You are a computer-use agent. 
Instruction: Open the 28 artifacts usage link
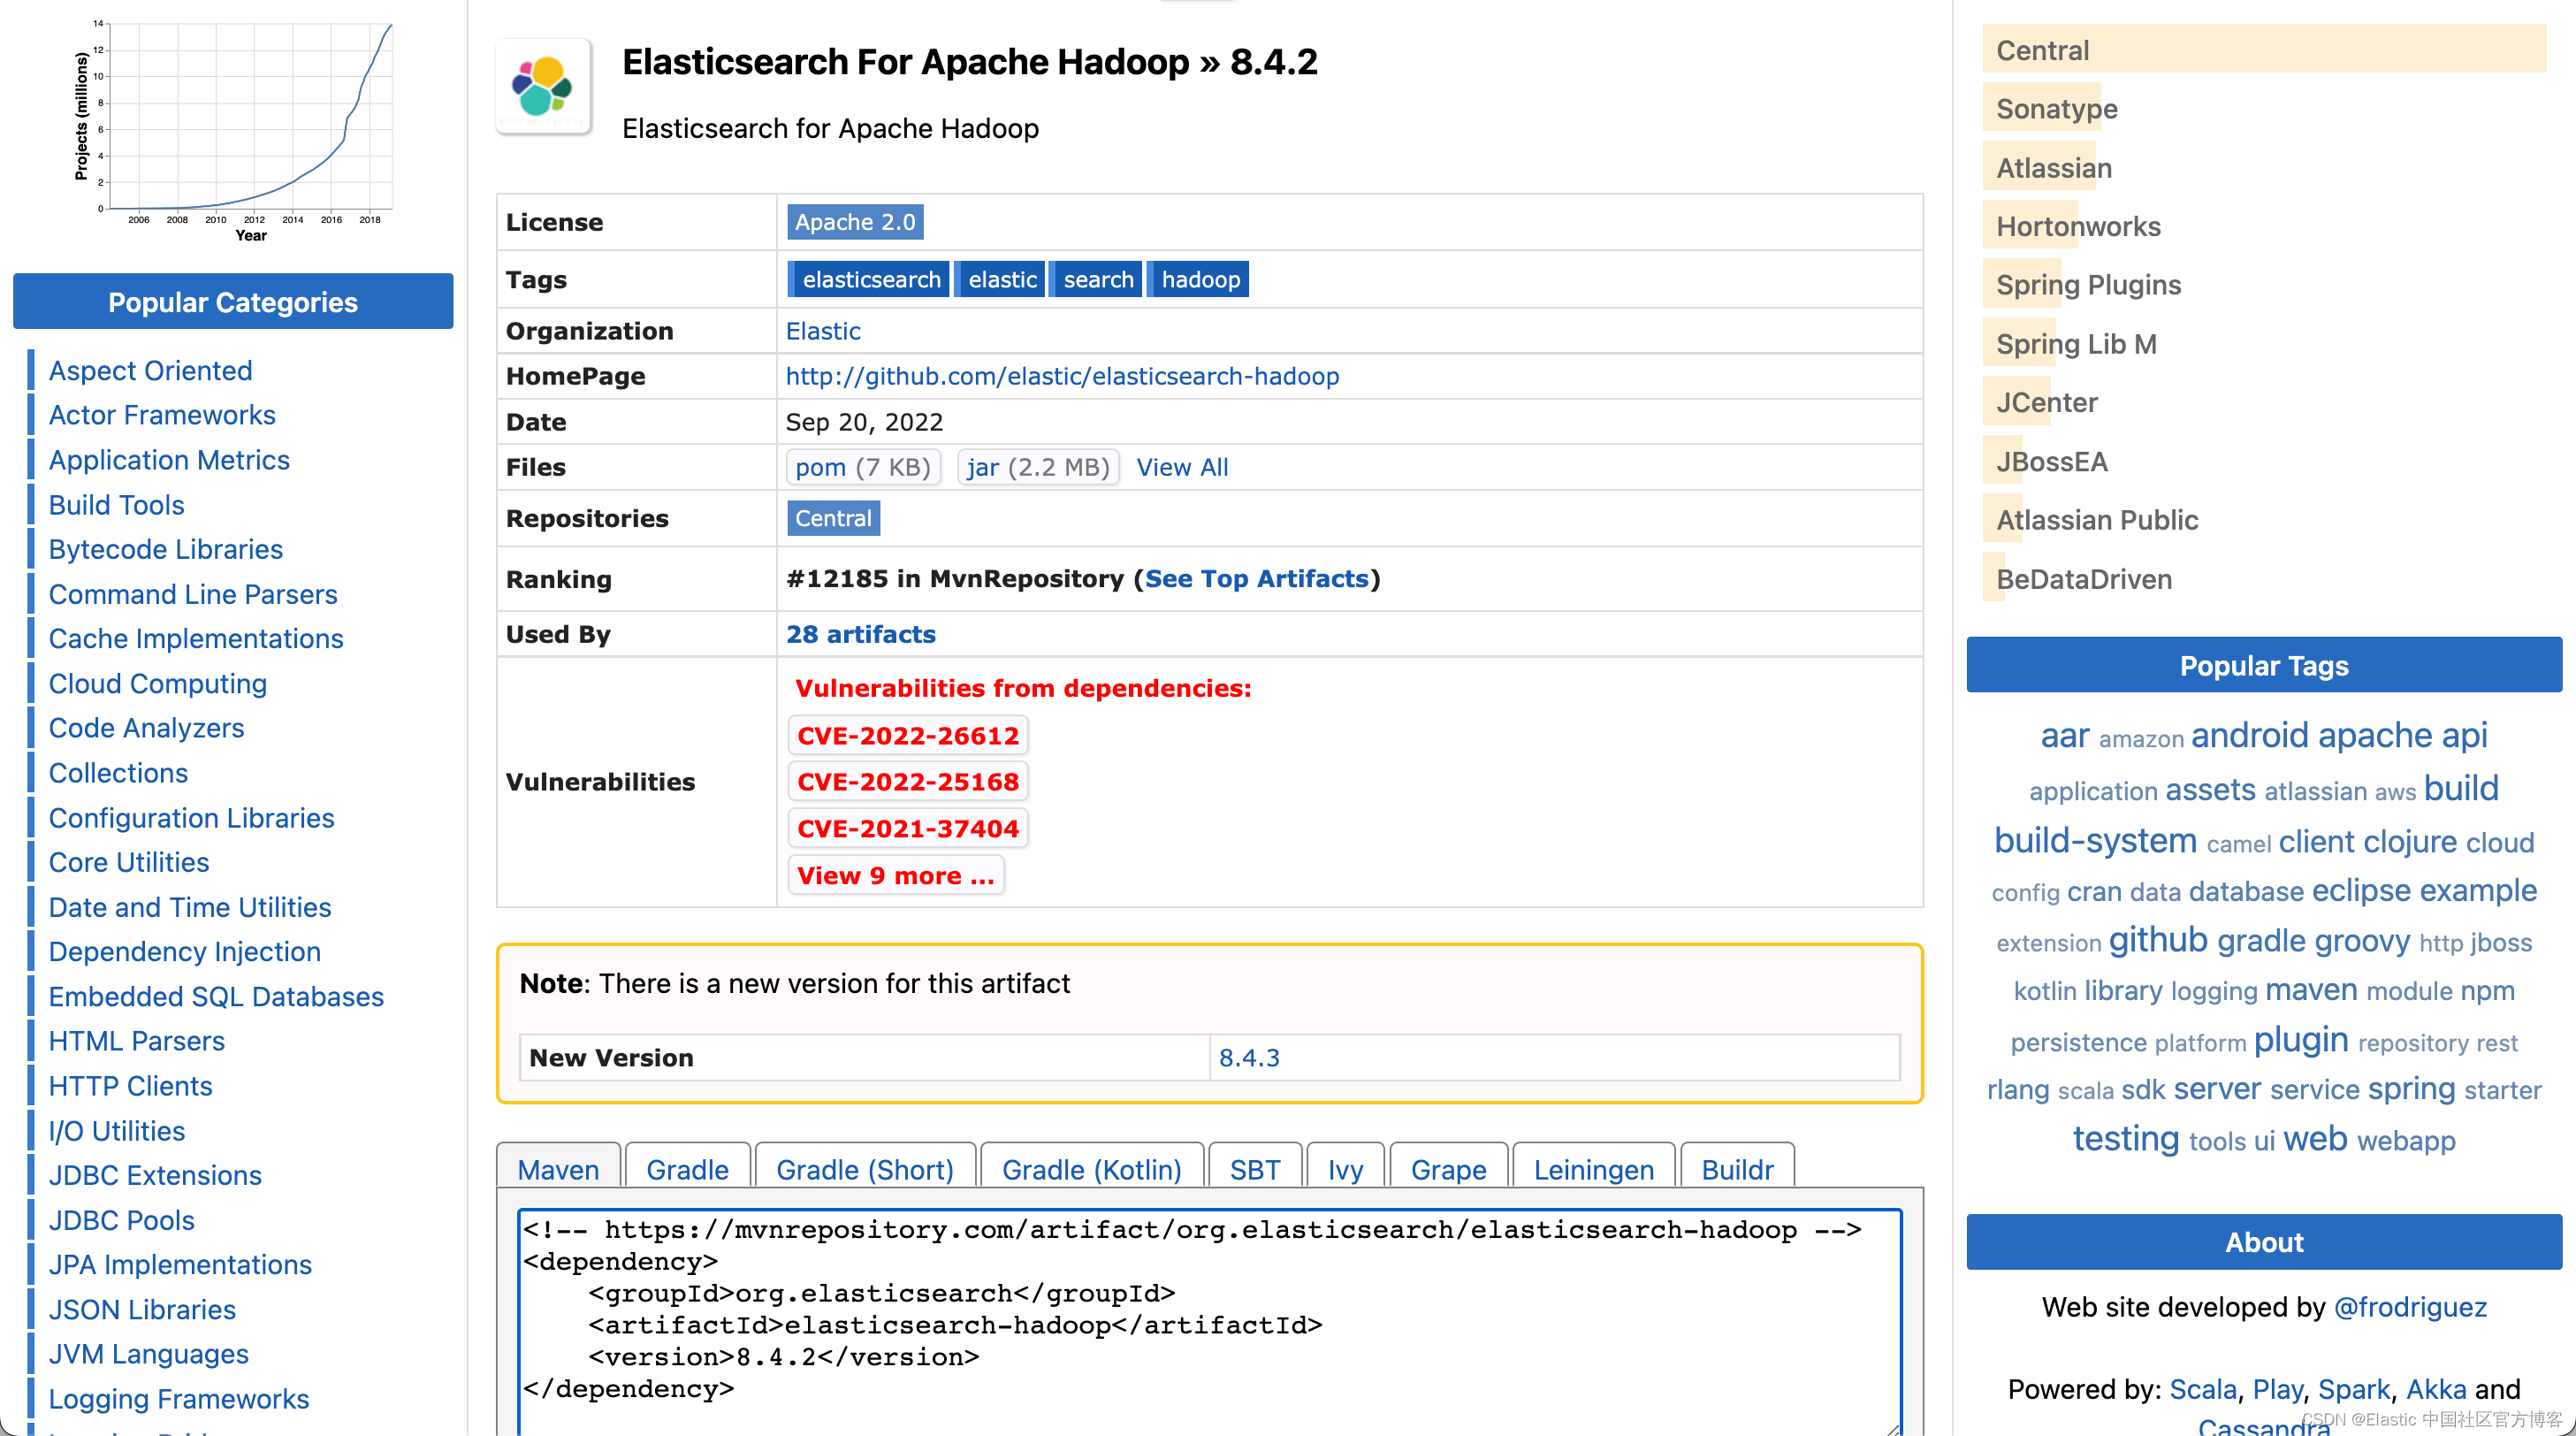tap(860, 634)
